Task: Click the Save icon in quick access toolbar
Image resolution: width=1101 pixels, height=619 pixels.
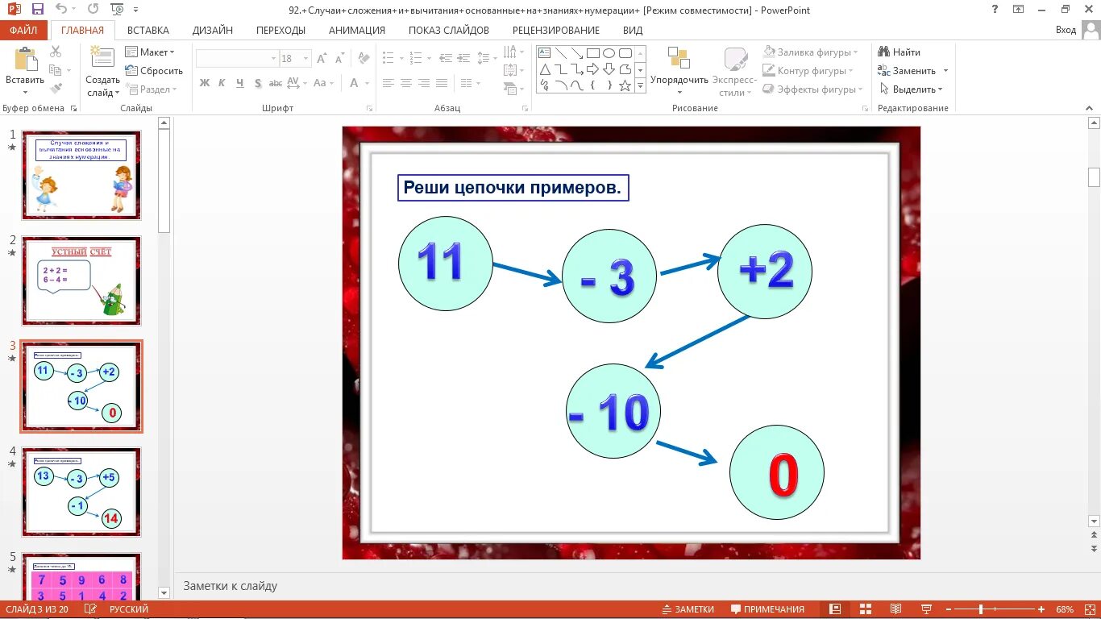Action: pyautogui.click(x=37, y=10)
